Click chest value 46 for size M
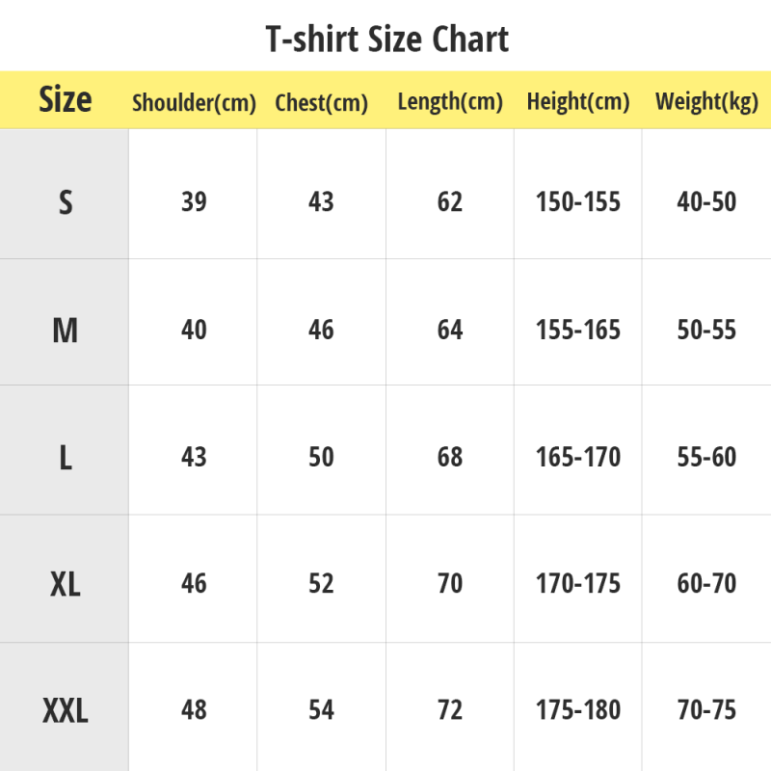 pos(322,331)
